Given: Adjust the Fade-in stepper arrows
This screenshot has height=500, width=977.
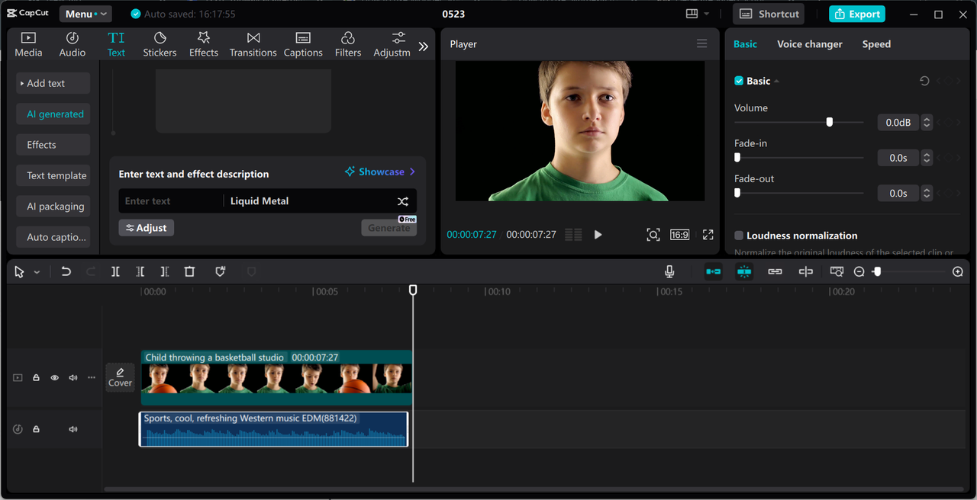Looking at the screenshot, I should click(x=927, y=158).
